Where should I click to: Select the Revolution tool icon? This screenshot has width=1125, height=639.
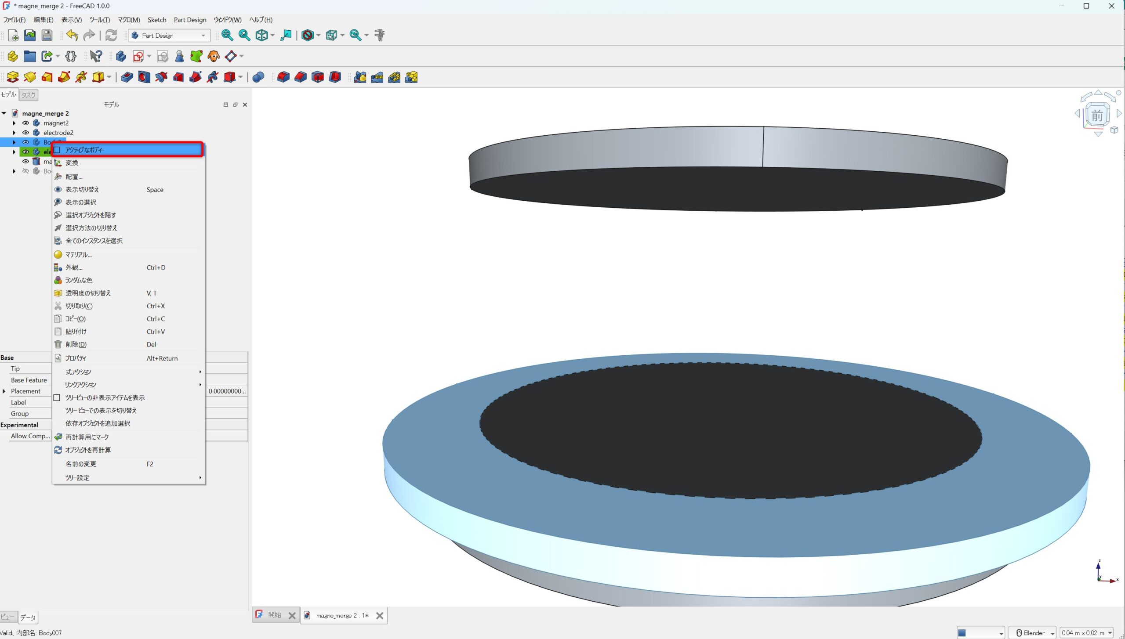tap(30, 77)
